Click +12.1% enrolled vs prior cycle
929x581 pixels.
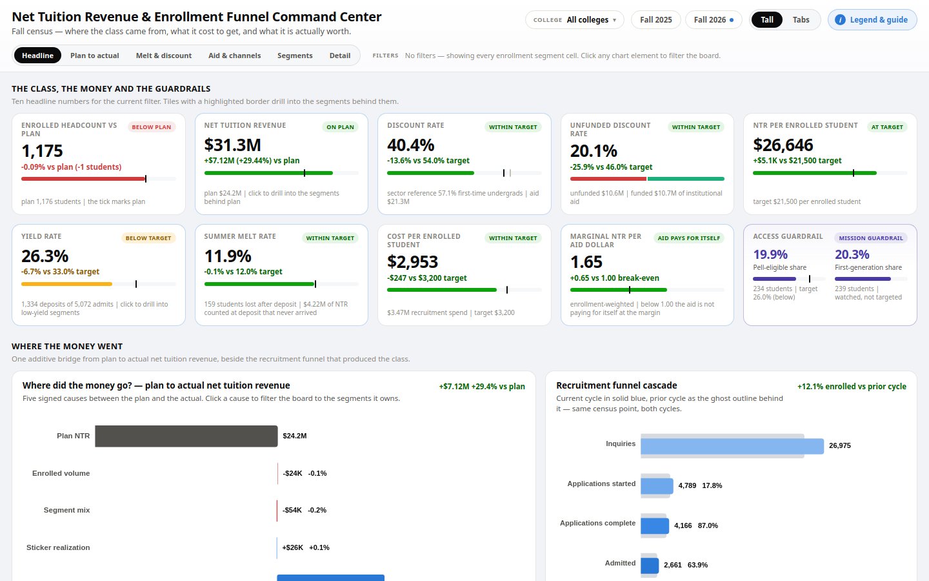852,387
